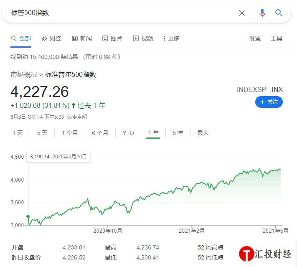This screenshot has width=297, height=267.
Task: Click the 开盘 value 4,233.81
Action: pyautogui.click(x=74, y=247)
